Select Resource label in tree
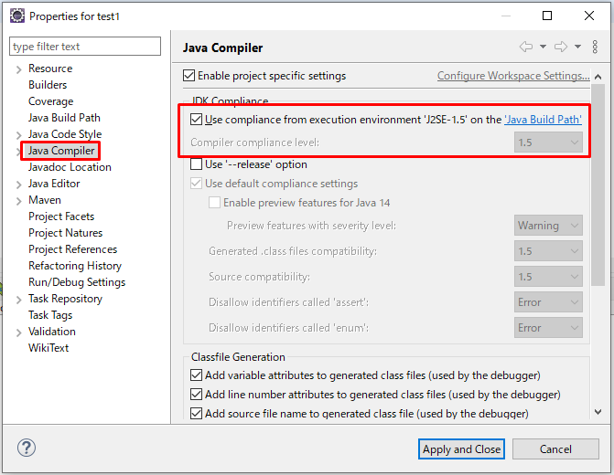 point(50,69)
